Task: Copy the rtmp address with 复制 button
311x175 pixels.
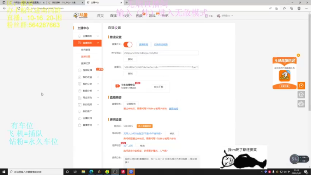Action: 130,59
